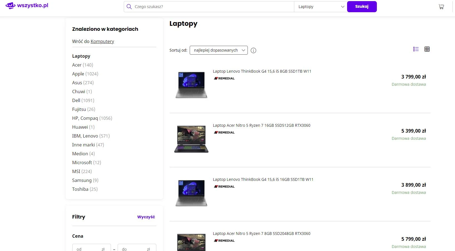Open Laptop Acer Nitro 5 8GB SSD2048GB title
The height and width of the screenshot is (251, 455).
[x=262, y=234]
